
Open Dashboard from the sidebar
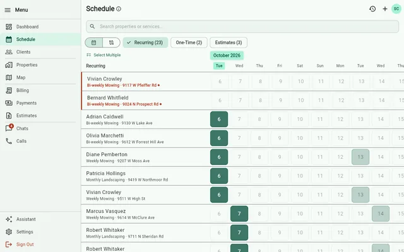coord(40,26)
